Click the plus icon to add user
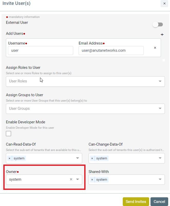Screen dimensions: 170x206 coord(162,35)
